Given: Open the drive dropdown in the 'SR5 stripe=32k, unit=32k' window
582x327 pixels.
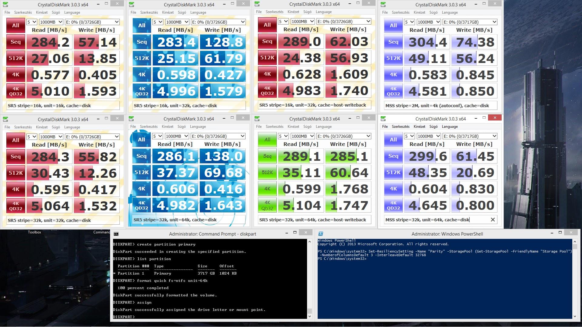Looking at the screenshot, I should pos(92,137).
